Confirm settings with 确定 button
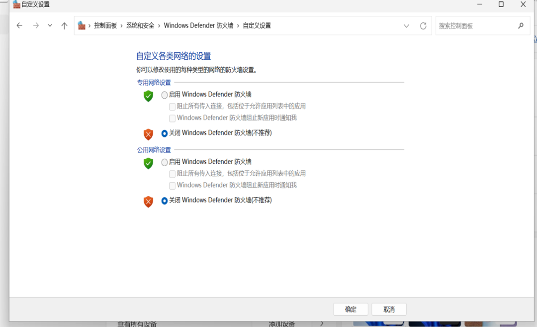This screenshot has width=537, height=327. tap(351, 309)
